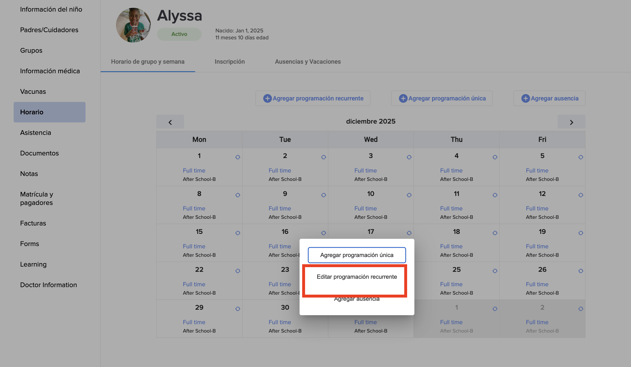Open Asistencia in the sidebar

(36, 133)
